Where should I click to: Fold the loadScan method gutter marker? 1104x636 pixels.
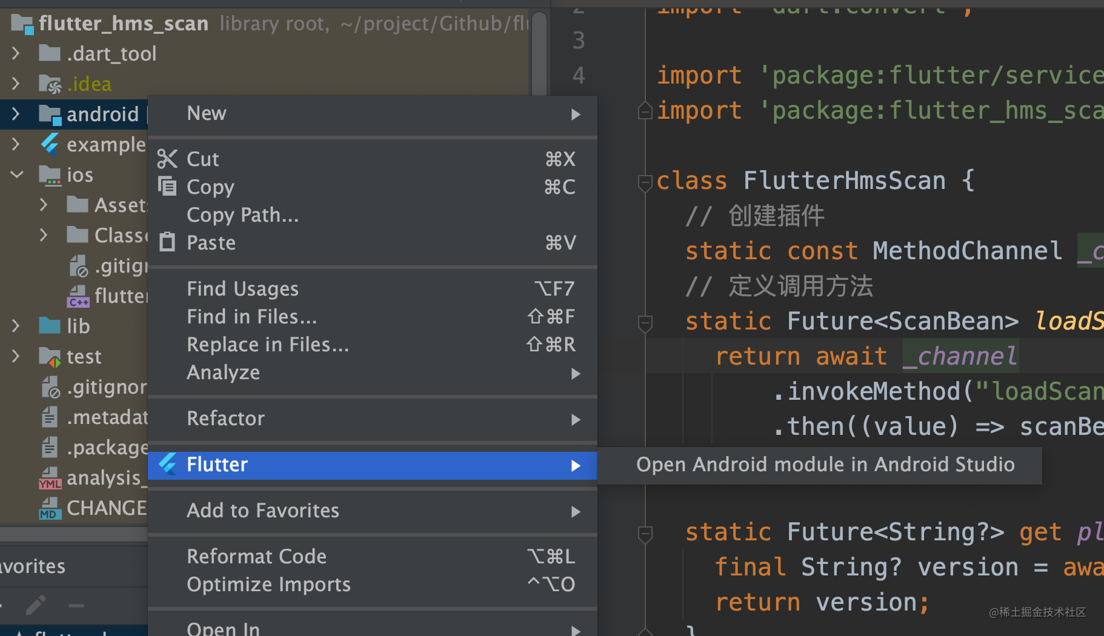tap(645, 323)
